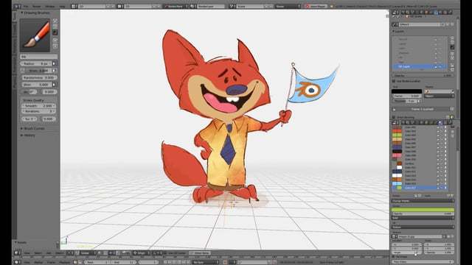Open the 3D view header Select menu
Screen dimensions: 472x265
(x=38, y=253)
